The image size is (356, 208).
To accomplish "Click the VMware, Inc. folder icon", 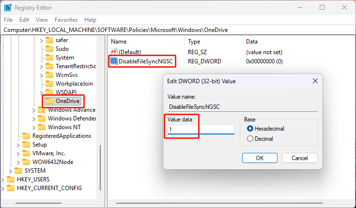I will tap(26, 153).
